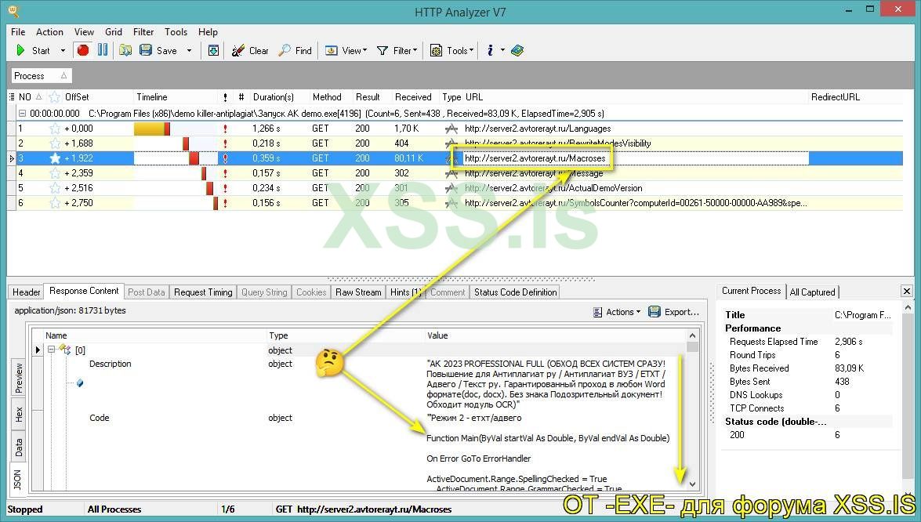921x522 pixels.
Task: Click the warning icon on row 6
Action: click(225, 203)
